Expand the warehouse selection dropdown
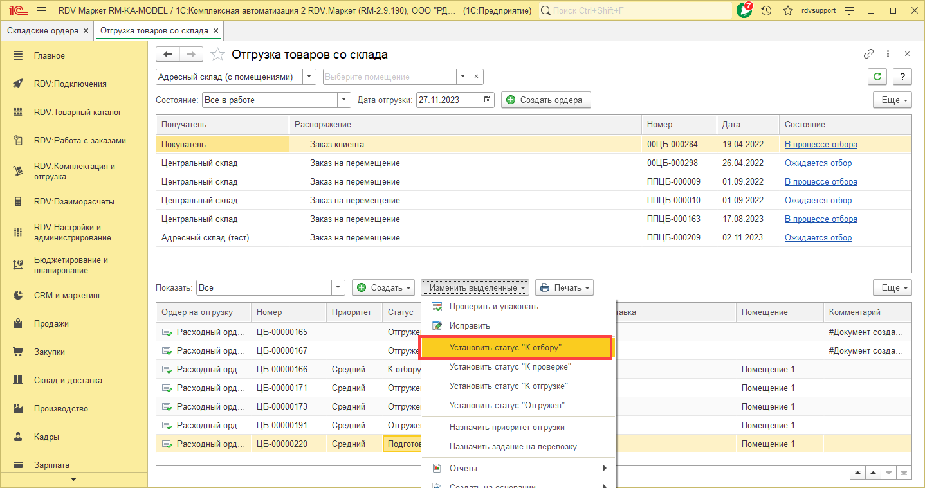Screen dimensions: 925x488 point(309,77)
